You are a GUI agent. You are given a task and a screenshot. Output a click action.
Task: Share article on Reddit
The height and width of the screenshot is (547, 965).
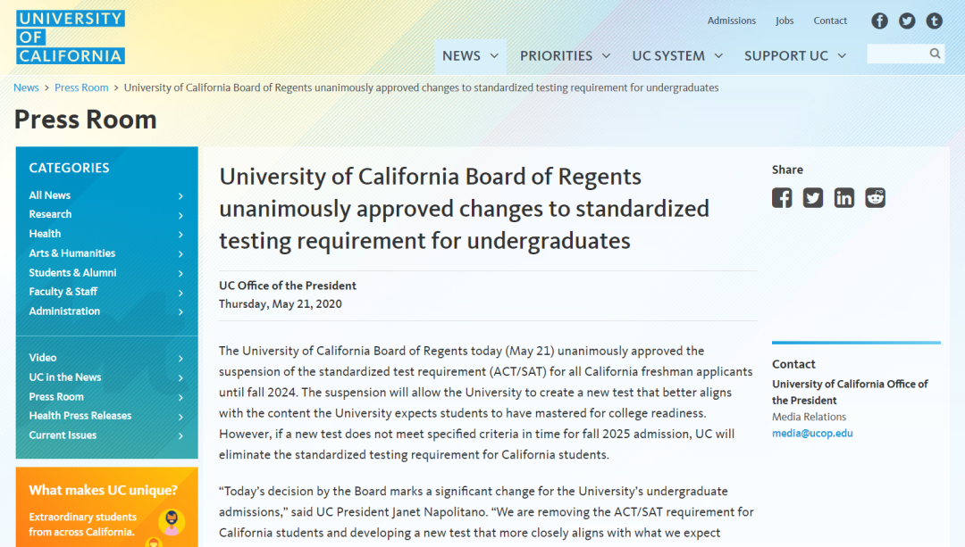click(x=876, y=198)
